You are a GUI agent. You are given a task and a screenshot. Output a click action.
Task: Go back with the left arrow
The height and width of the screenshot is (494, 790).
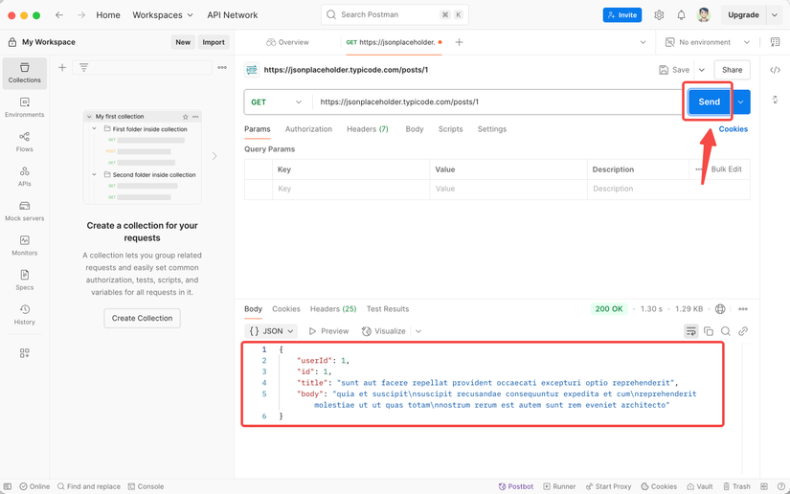point(59,15)
